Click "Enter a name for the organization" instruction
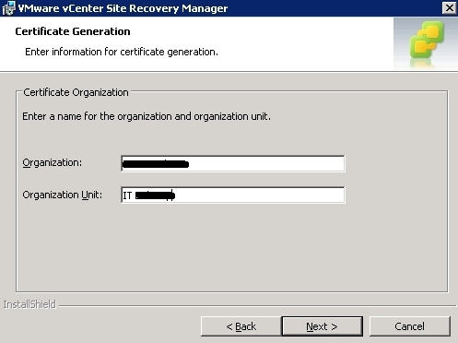The image size is (458, 343). click(x=147, y=116)
